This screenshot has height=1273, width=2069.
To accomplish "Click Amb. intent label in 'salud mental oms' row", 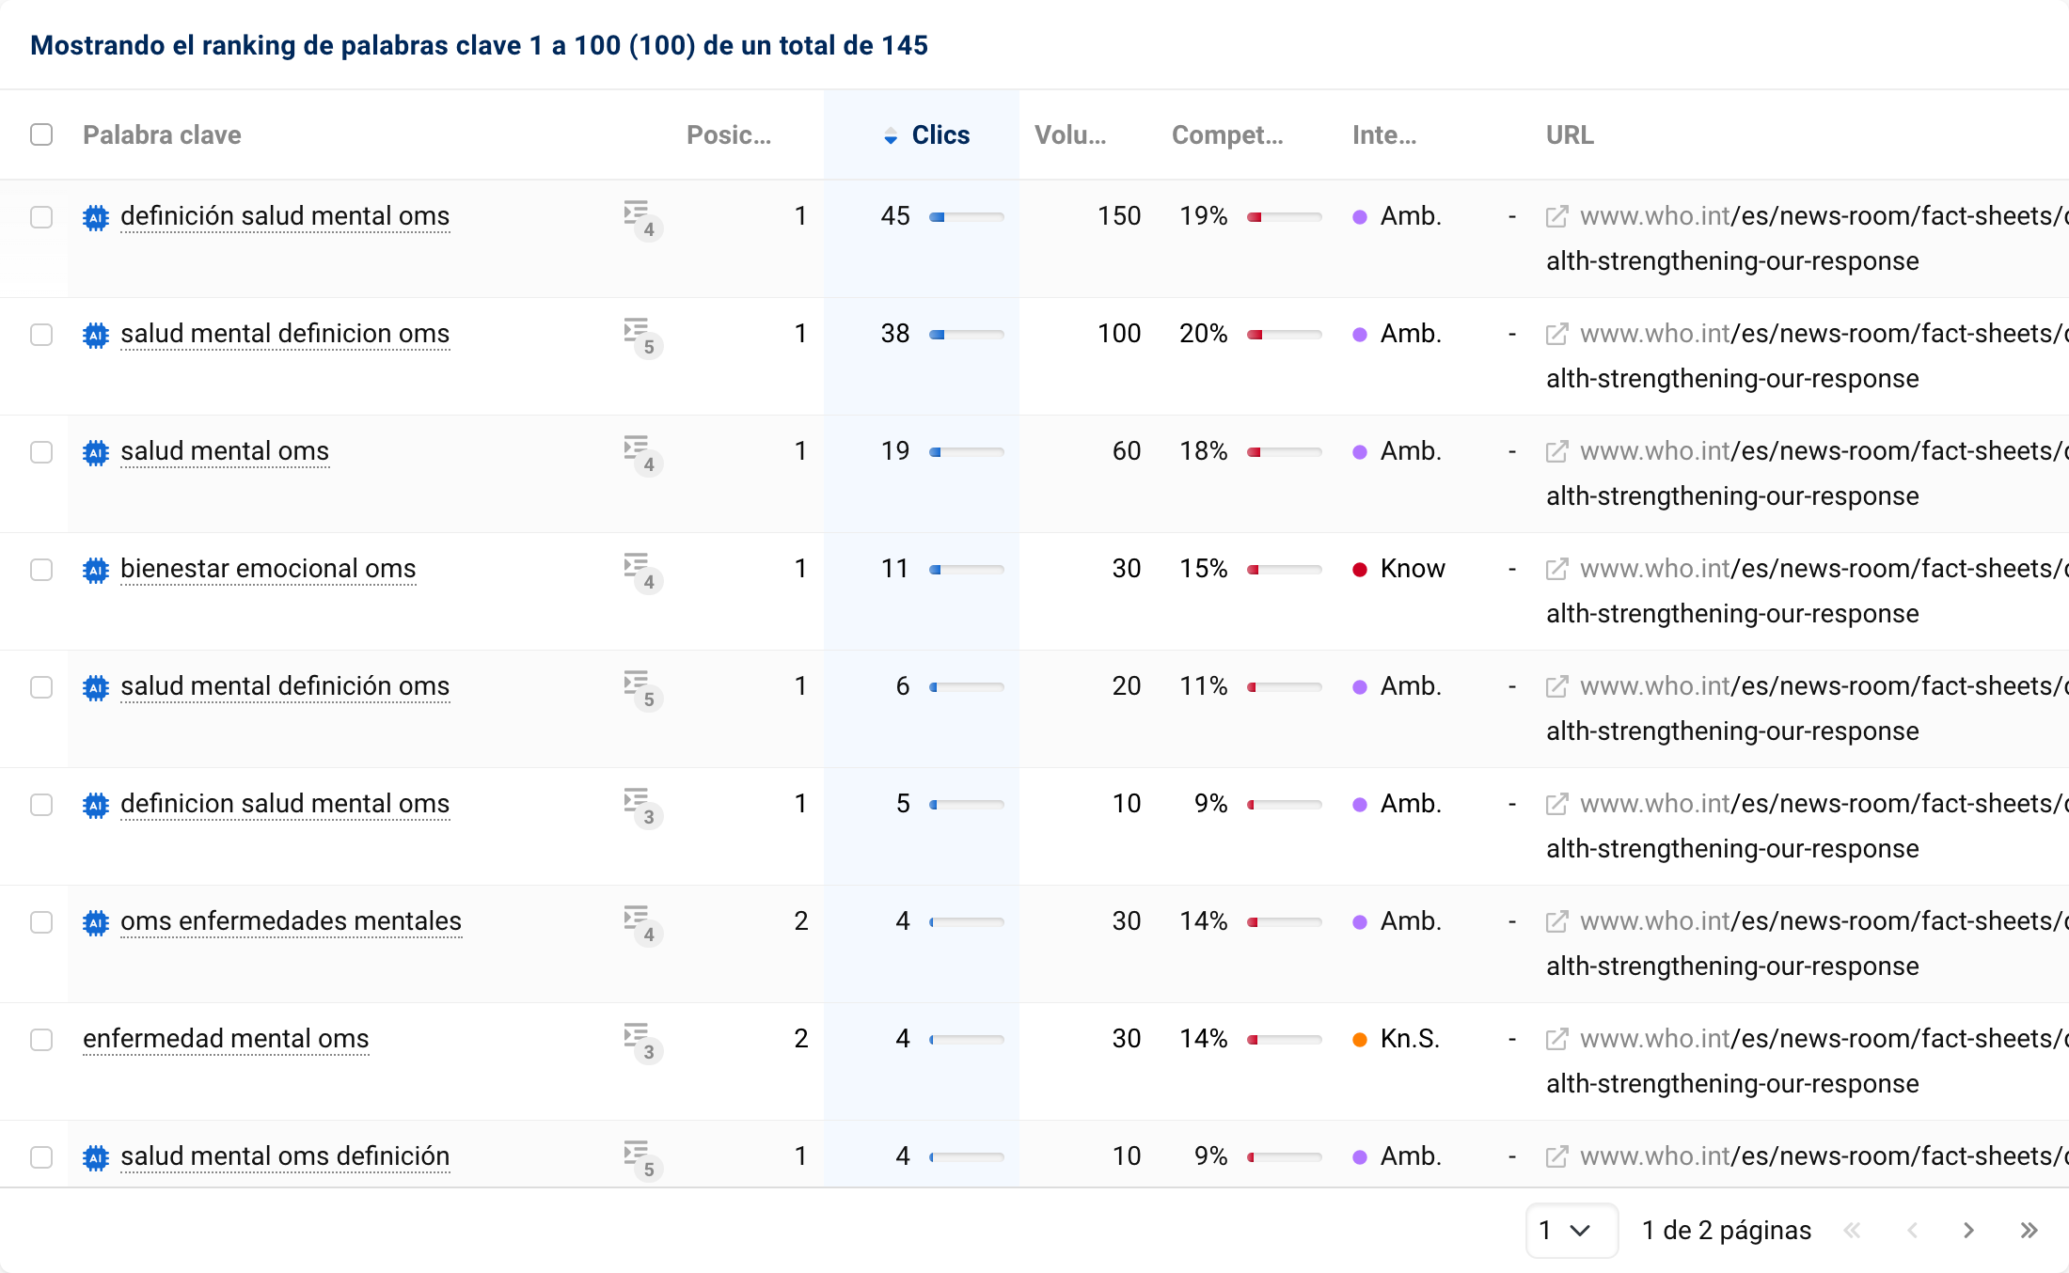I will tap(1410, 451).
